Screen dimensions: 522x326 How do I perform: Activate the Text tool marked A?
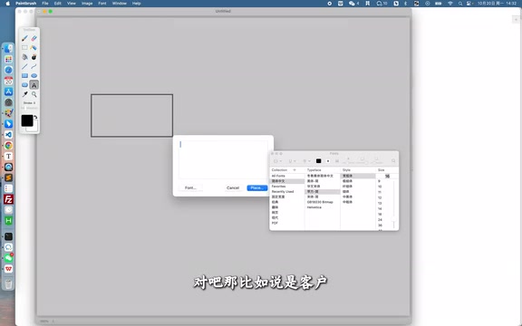pyautogui.click(x=34, y=85)
